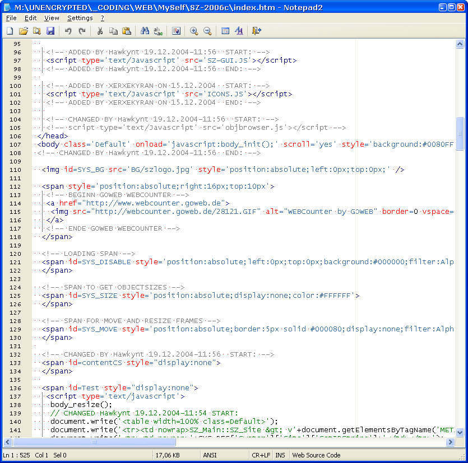The height and width of the screenshot is (463, 468).
Task: Click the '17,06 KB' file size indicator
Action: tap(168, 455)
